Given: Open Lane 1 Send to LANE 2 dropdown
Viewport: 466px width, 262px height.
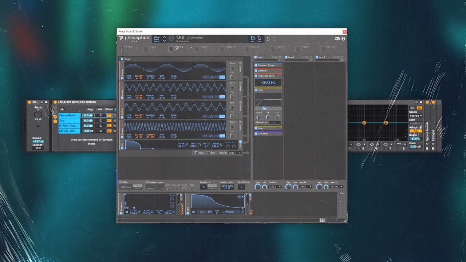Looking at the screenshot, I should tap(275, 187).
